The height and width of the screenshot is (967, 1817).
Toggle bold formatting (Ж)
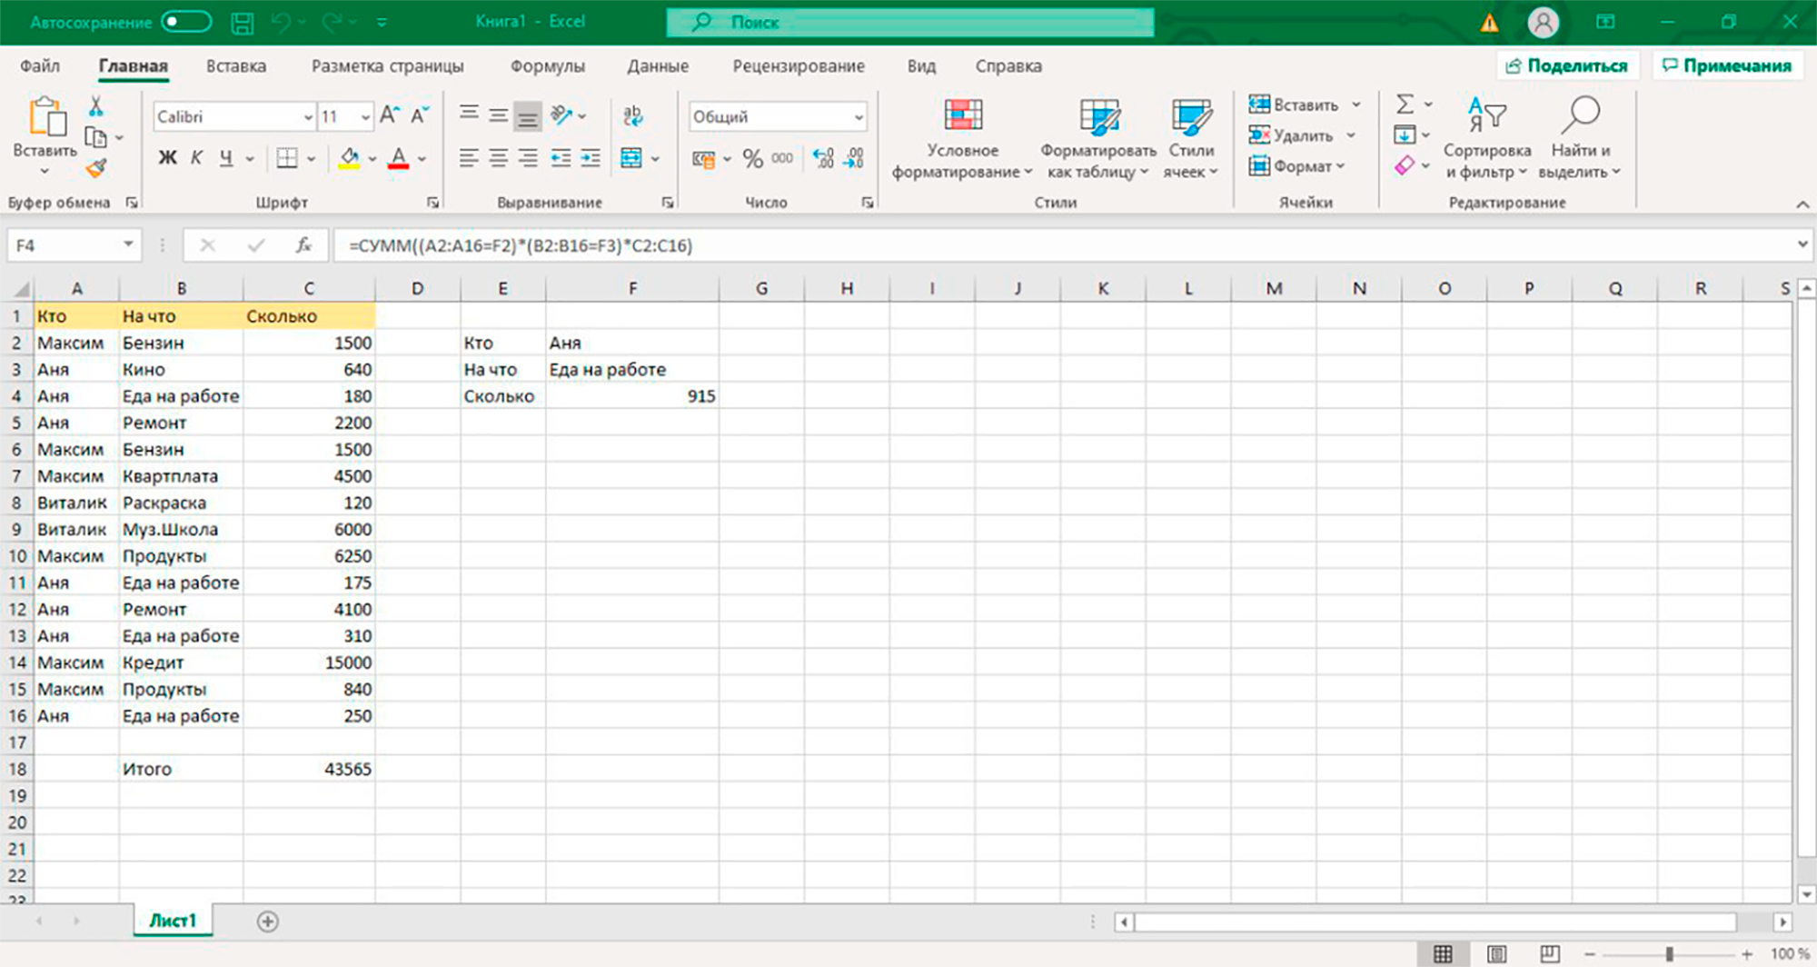pos(167,158)
